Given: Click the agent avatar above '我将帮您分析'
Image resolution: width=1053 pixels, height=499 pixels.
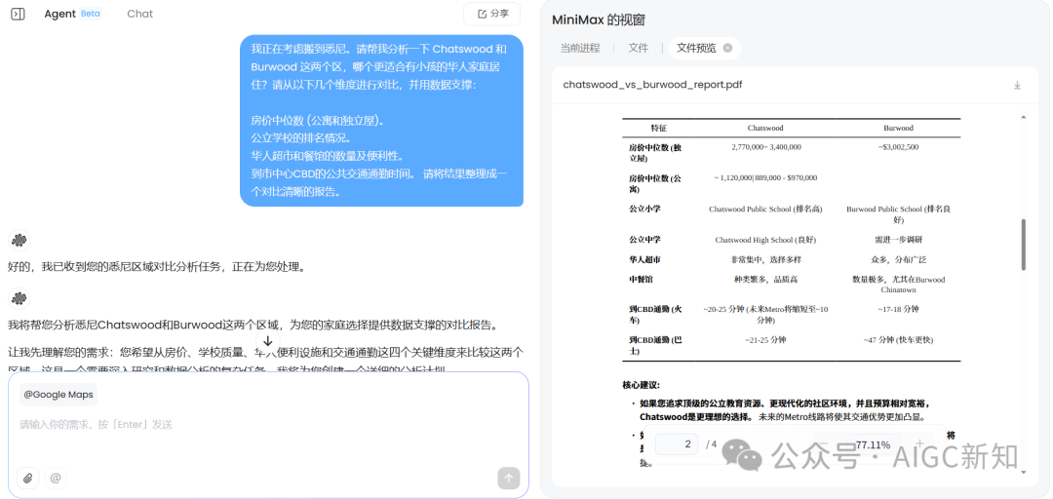Looking at the screenshot, I should 19,298.
